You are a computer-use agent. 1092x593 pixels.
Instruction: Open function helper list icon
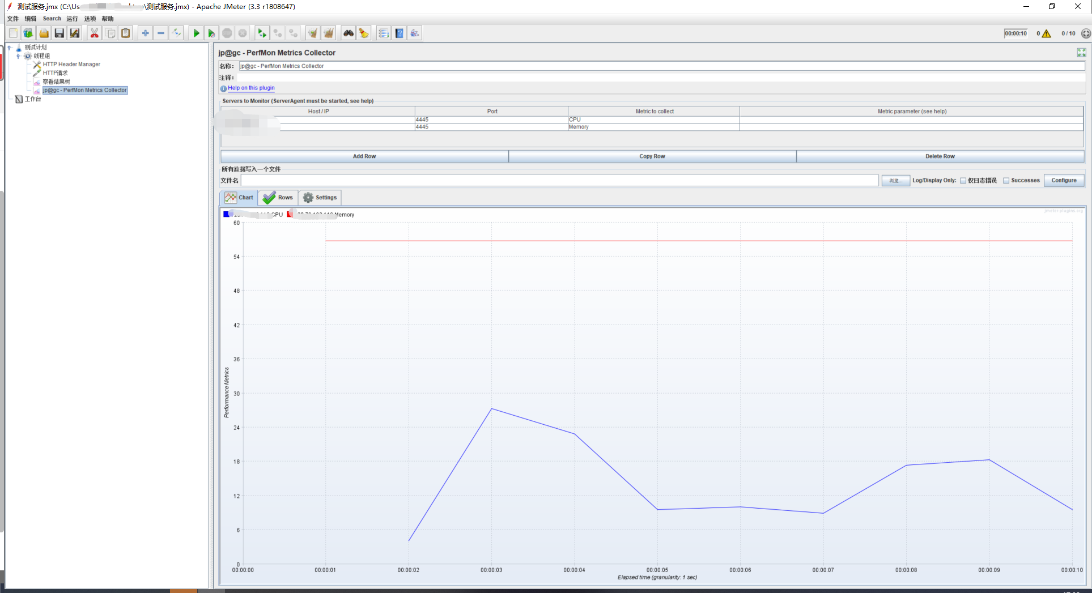pos(384,33)
